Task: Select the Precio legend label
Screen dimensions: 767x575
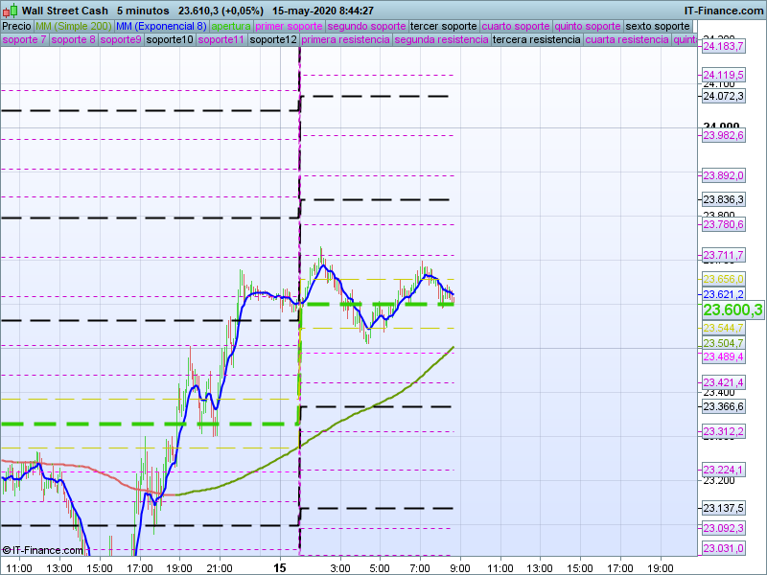Action: 16,26
